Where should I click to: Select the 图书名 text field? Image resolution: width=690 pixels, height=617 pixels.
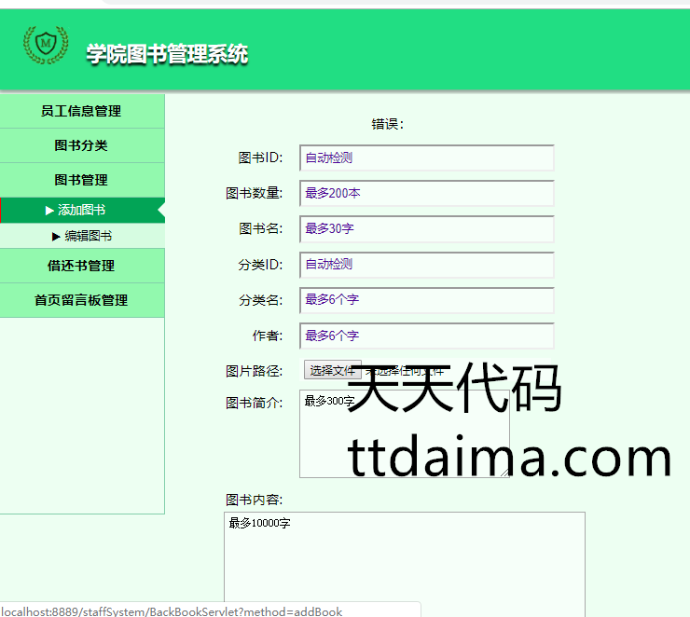pos(426,228)
